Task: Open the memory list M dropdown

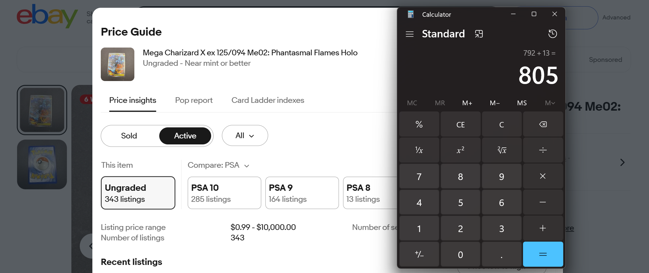Action: point(550,103)
